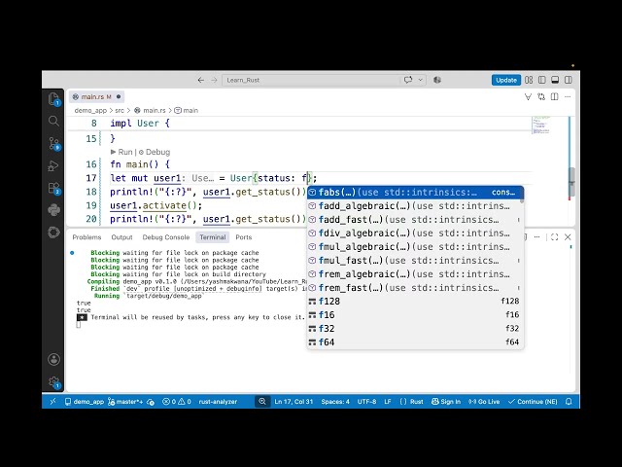Select the frem_algebraic(…) suggestion
This screenshot has height=467, width=622.
click(415, 274)
